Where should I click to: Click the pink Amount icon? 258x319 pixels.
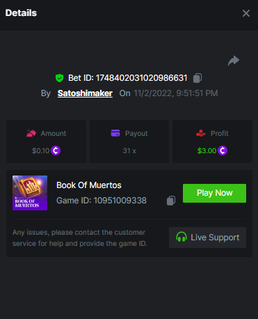click(31, 133)
